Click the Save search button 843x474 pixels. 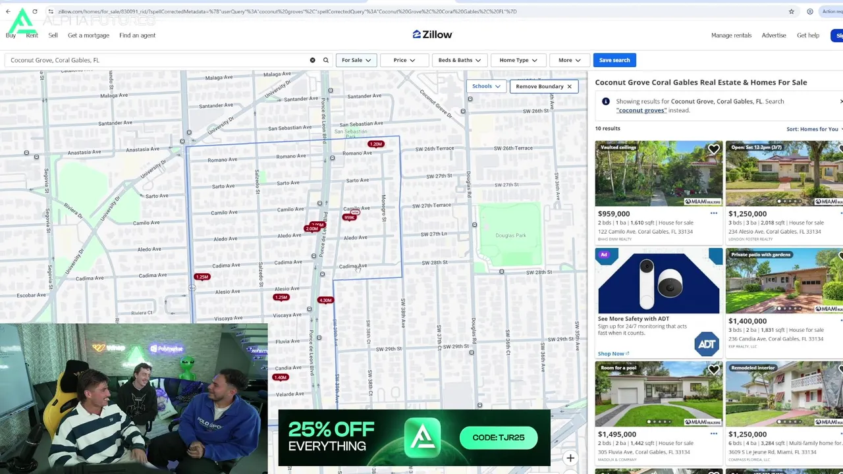(614, 60)
